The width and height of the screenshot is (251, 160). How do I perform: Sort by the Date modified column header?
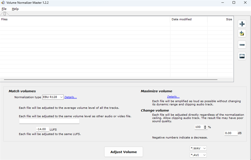coord(189,19)
